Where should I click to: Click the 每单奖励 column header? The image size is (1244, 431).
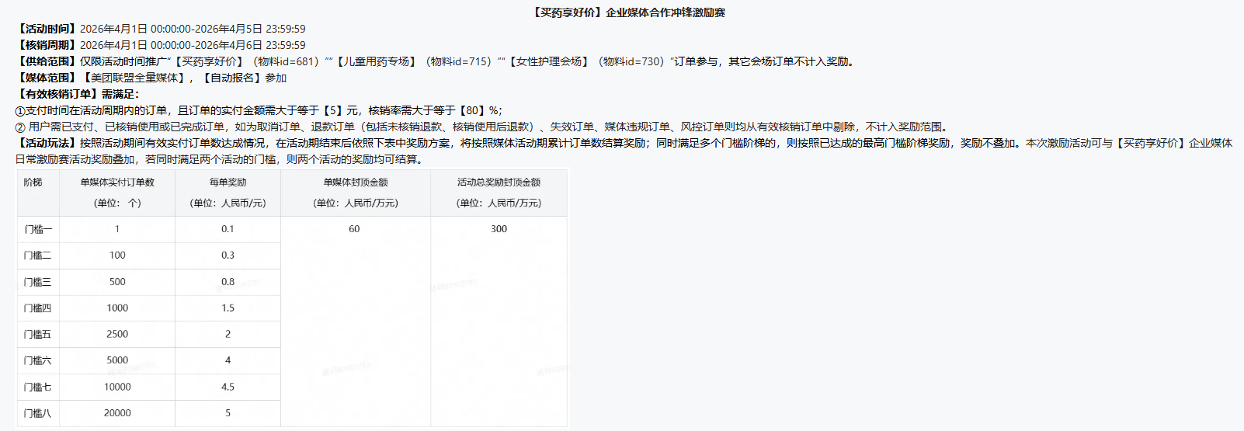[x=228, y=182]
